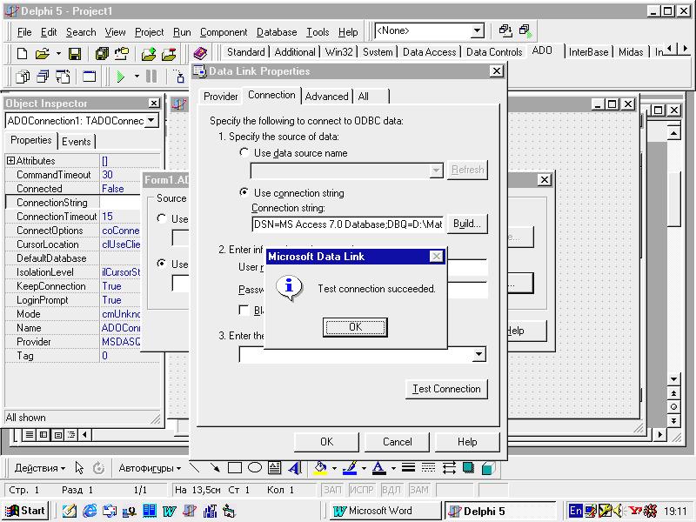The width and height of the screenshot is (696, 522).
Task: Open the Dash Style icon
Action: [x=428, y=467]
